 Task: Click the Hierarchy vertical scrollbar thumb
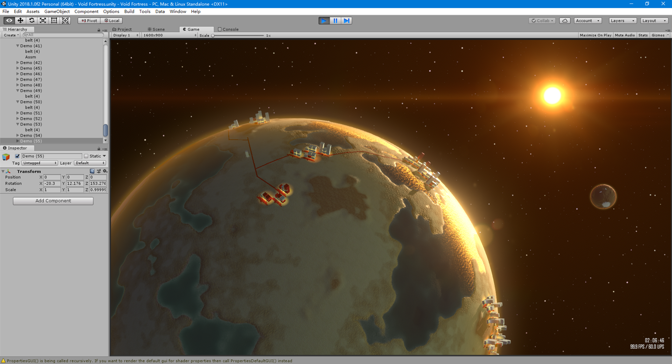105,130
